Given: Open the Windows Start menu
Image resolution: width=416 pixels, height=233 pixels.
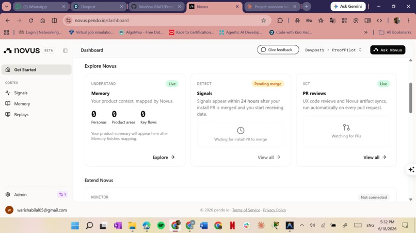Looking at the screenshot, I should 75,226.
